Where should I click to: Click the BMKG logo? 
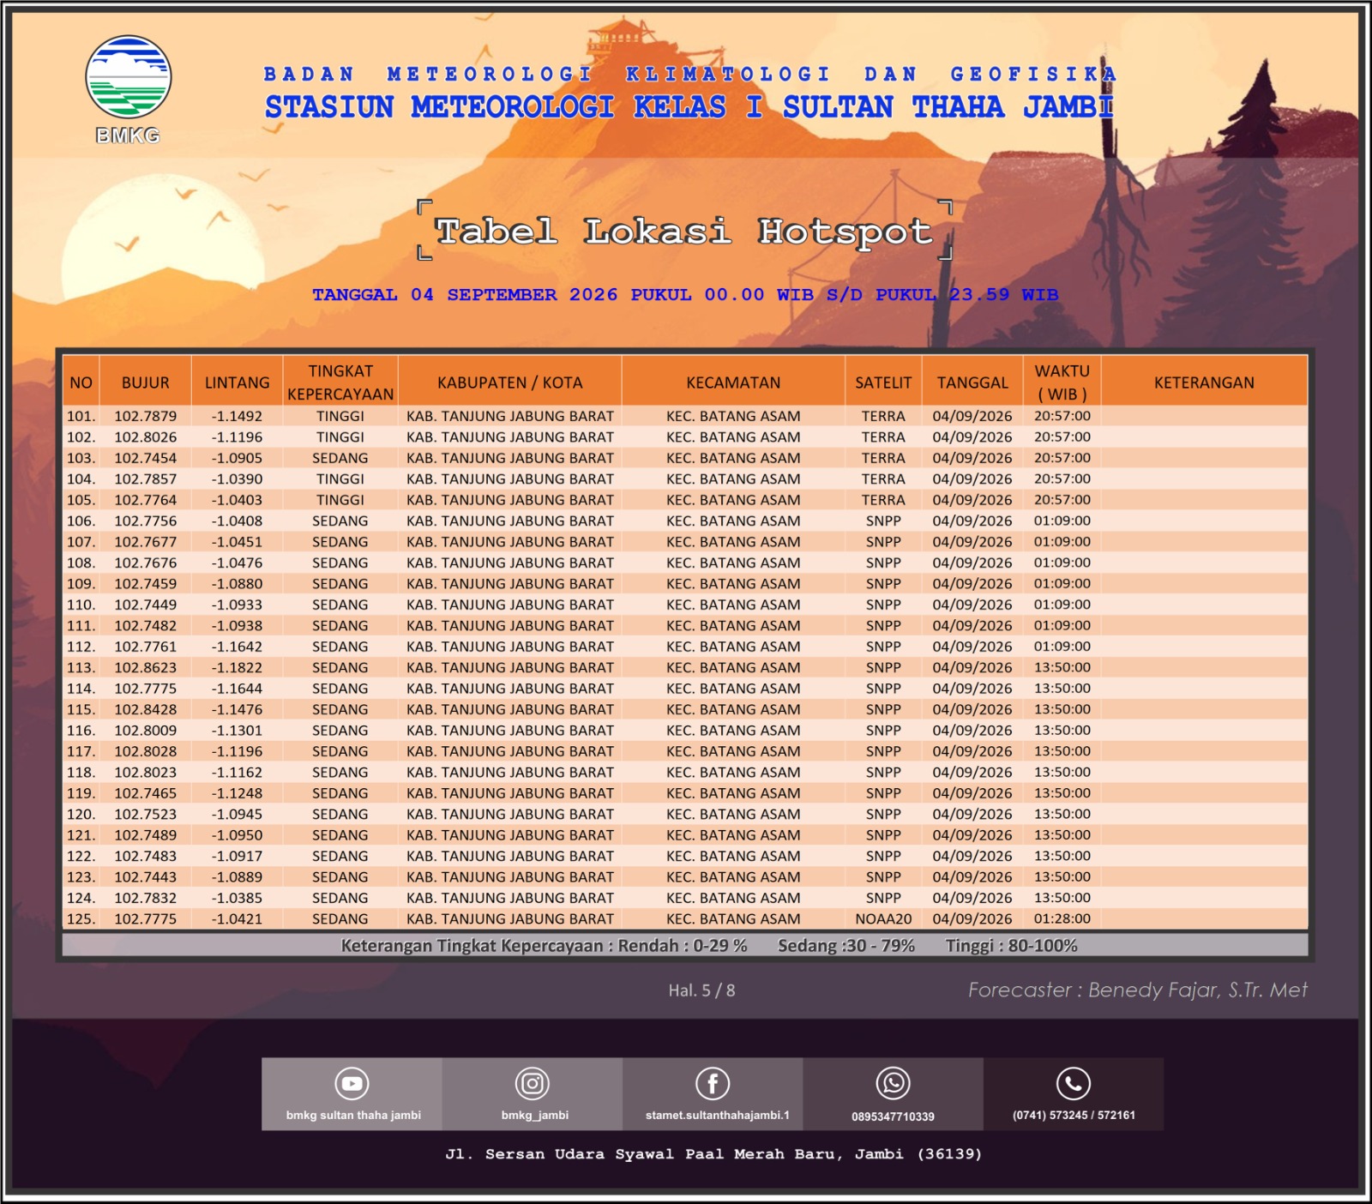pos(128,89)
